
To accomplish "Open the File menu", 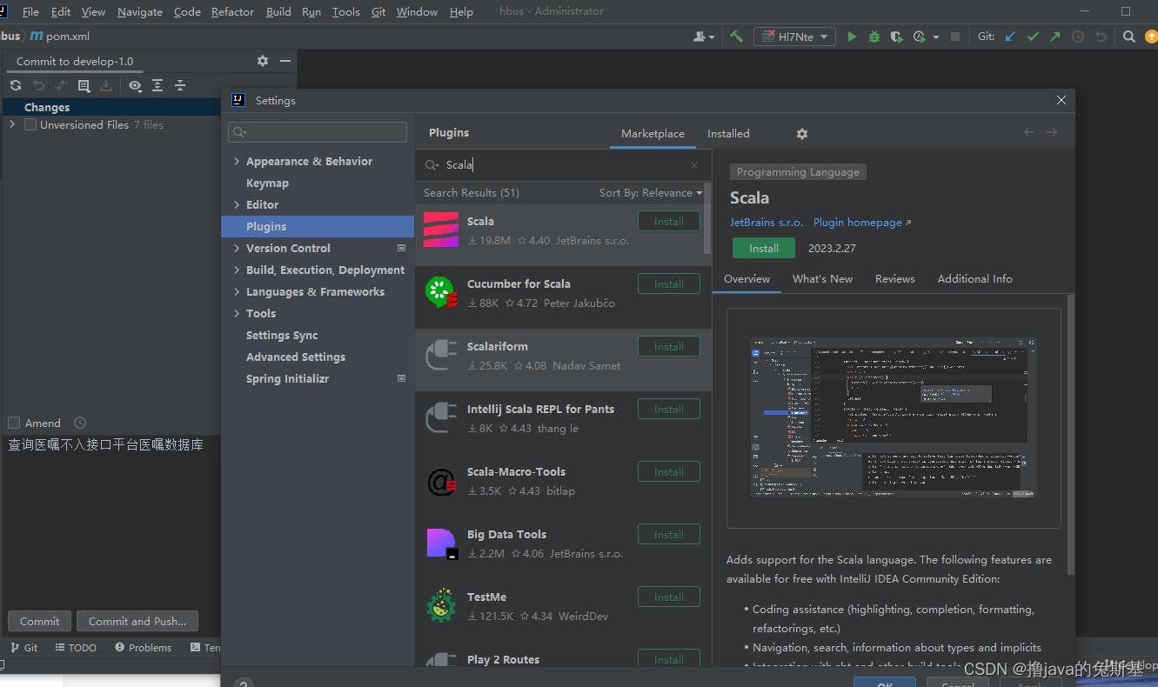I will 30,11.
